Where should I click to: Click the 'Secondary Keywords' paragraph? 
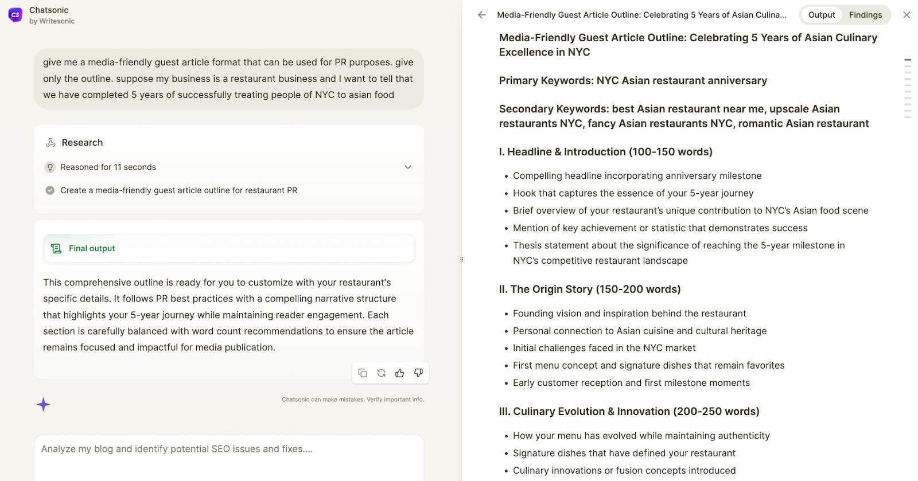pyautogui.click(x=683, y=116)
